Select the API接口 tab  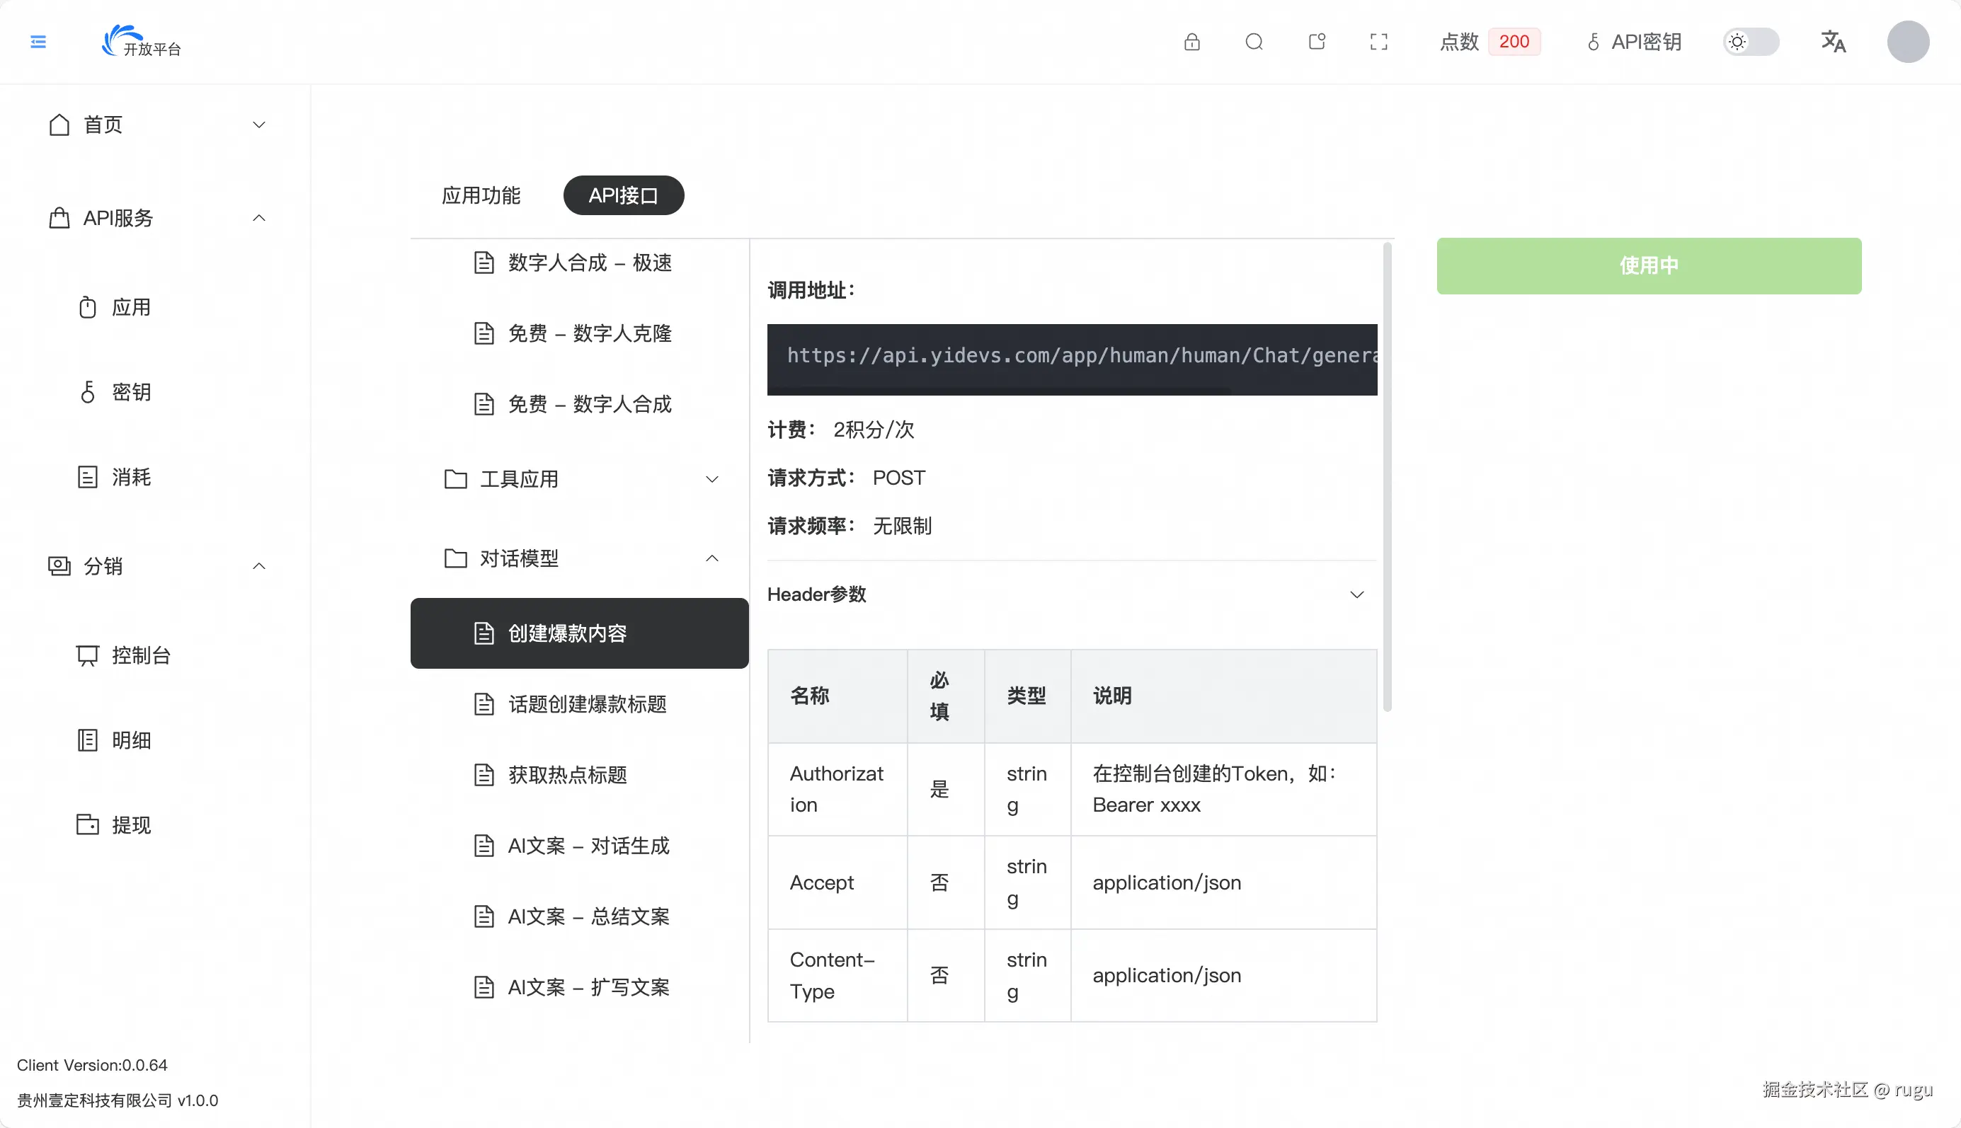coord(623,195)
